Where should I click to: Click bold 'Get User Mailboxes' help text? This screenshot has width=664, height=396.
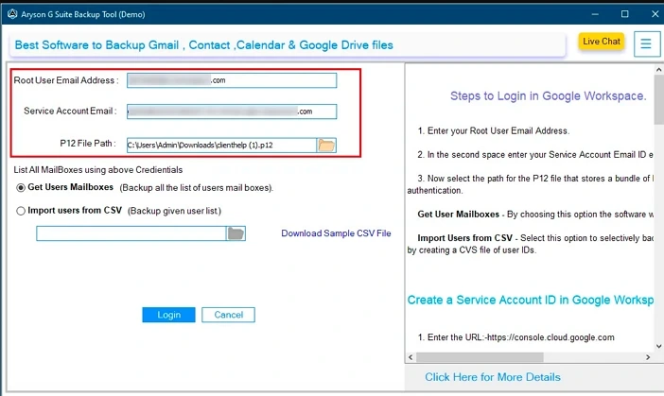coord(458,215)
